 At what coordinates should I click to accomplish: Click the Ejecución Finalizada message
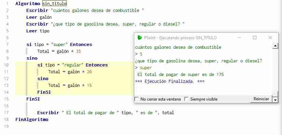click(170, 81)
